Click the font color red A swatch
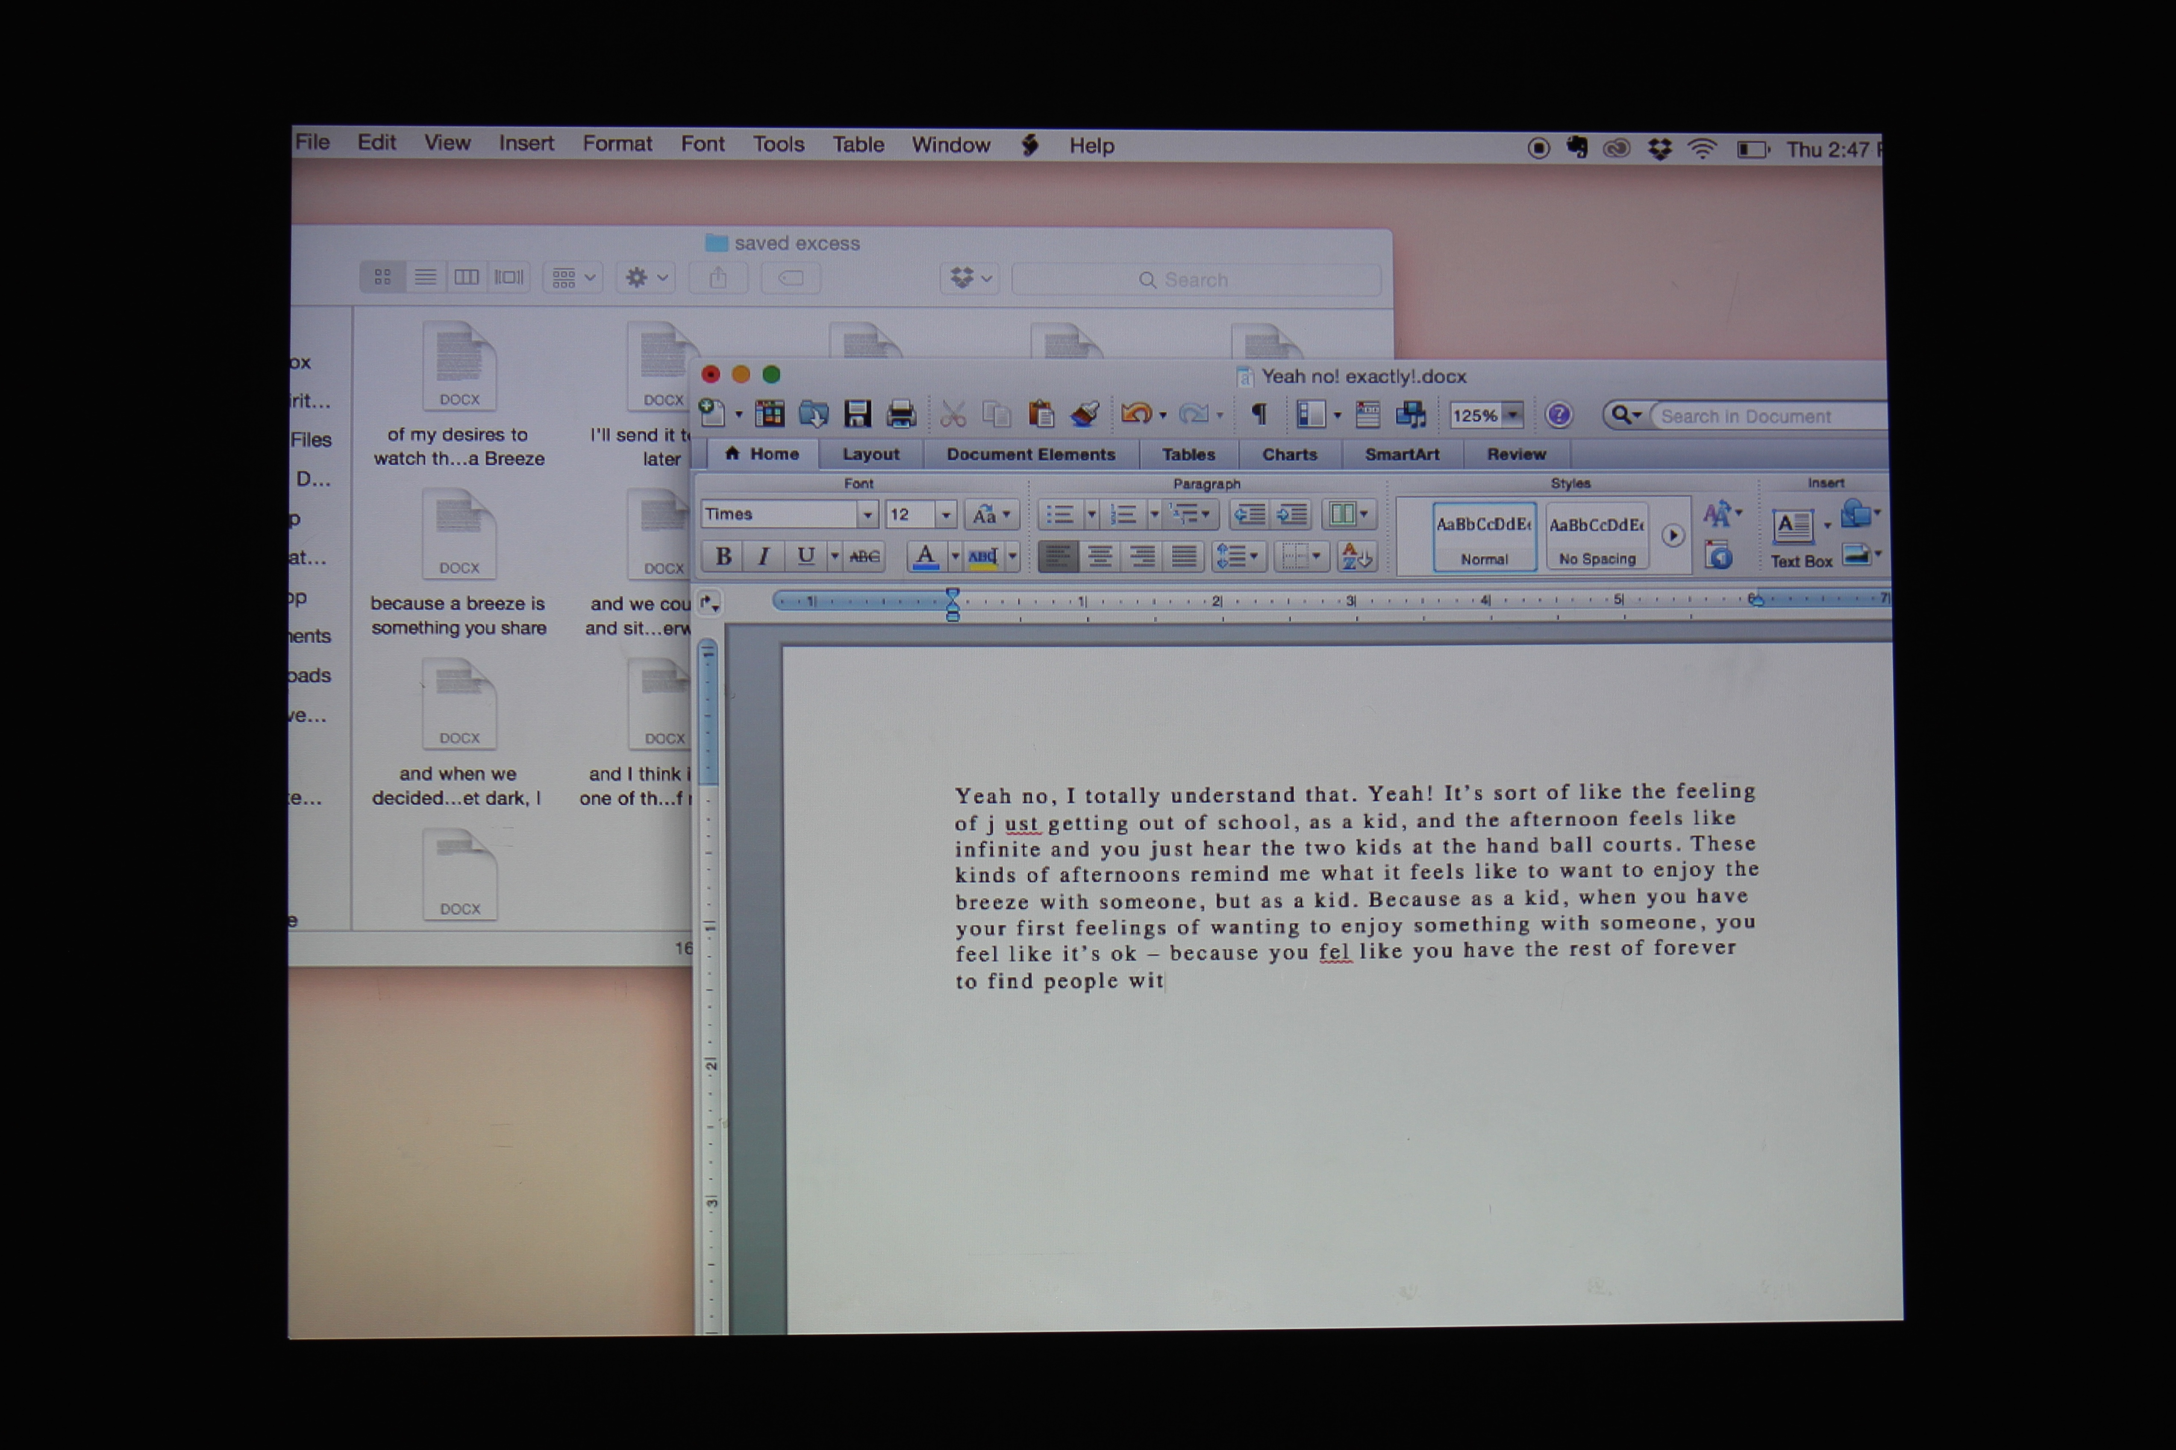This screenshot has width=2176, height=1450. click(925, 556)
